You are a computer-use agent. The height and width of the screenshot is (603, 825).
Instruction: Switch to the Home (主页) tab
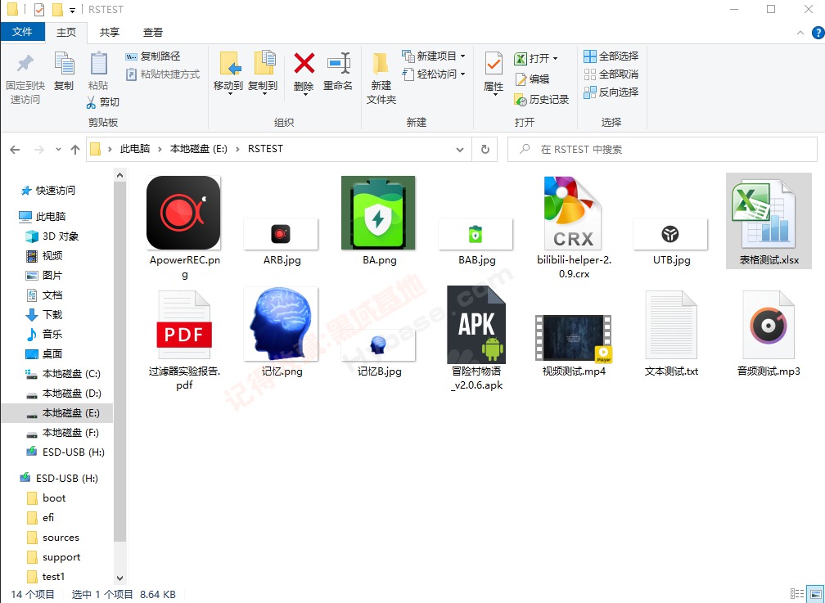click(66, 33)
